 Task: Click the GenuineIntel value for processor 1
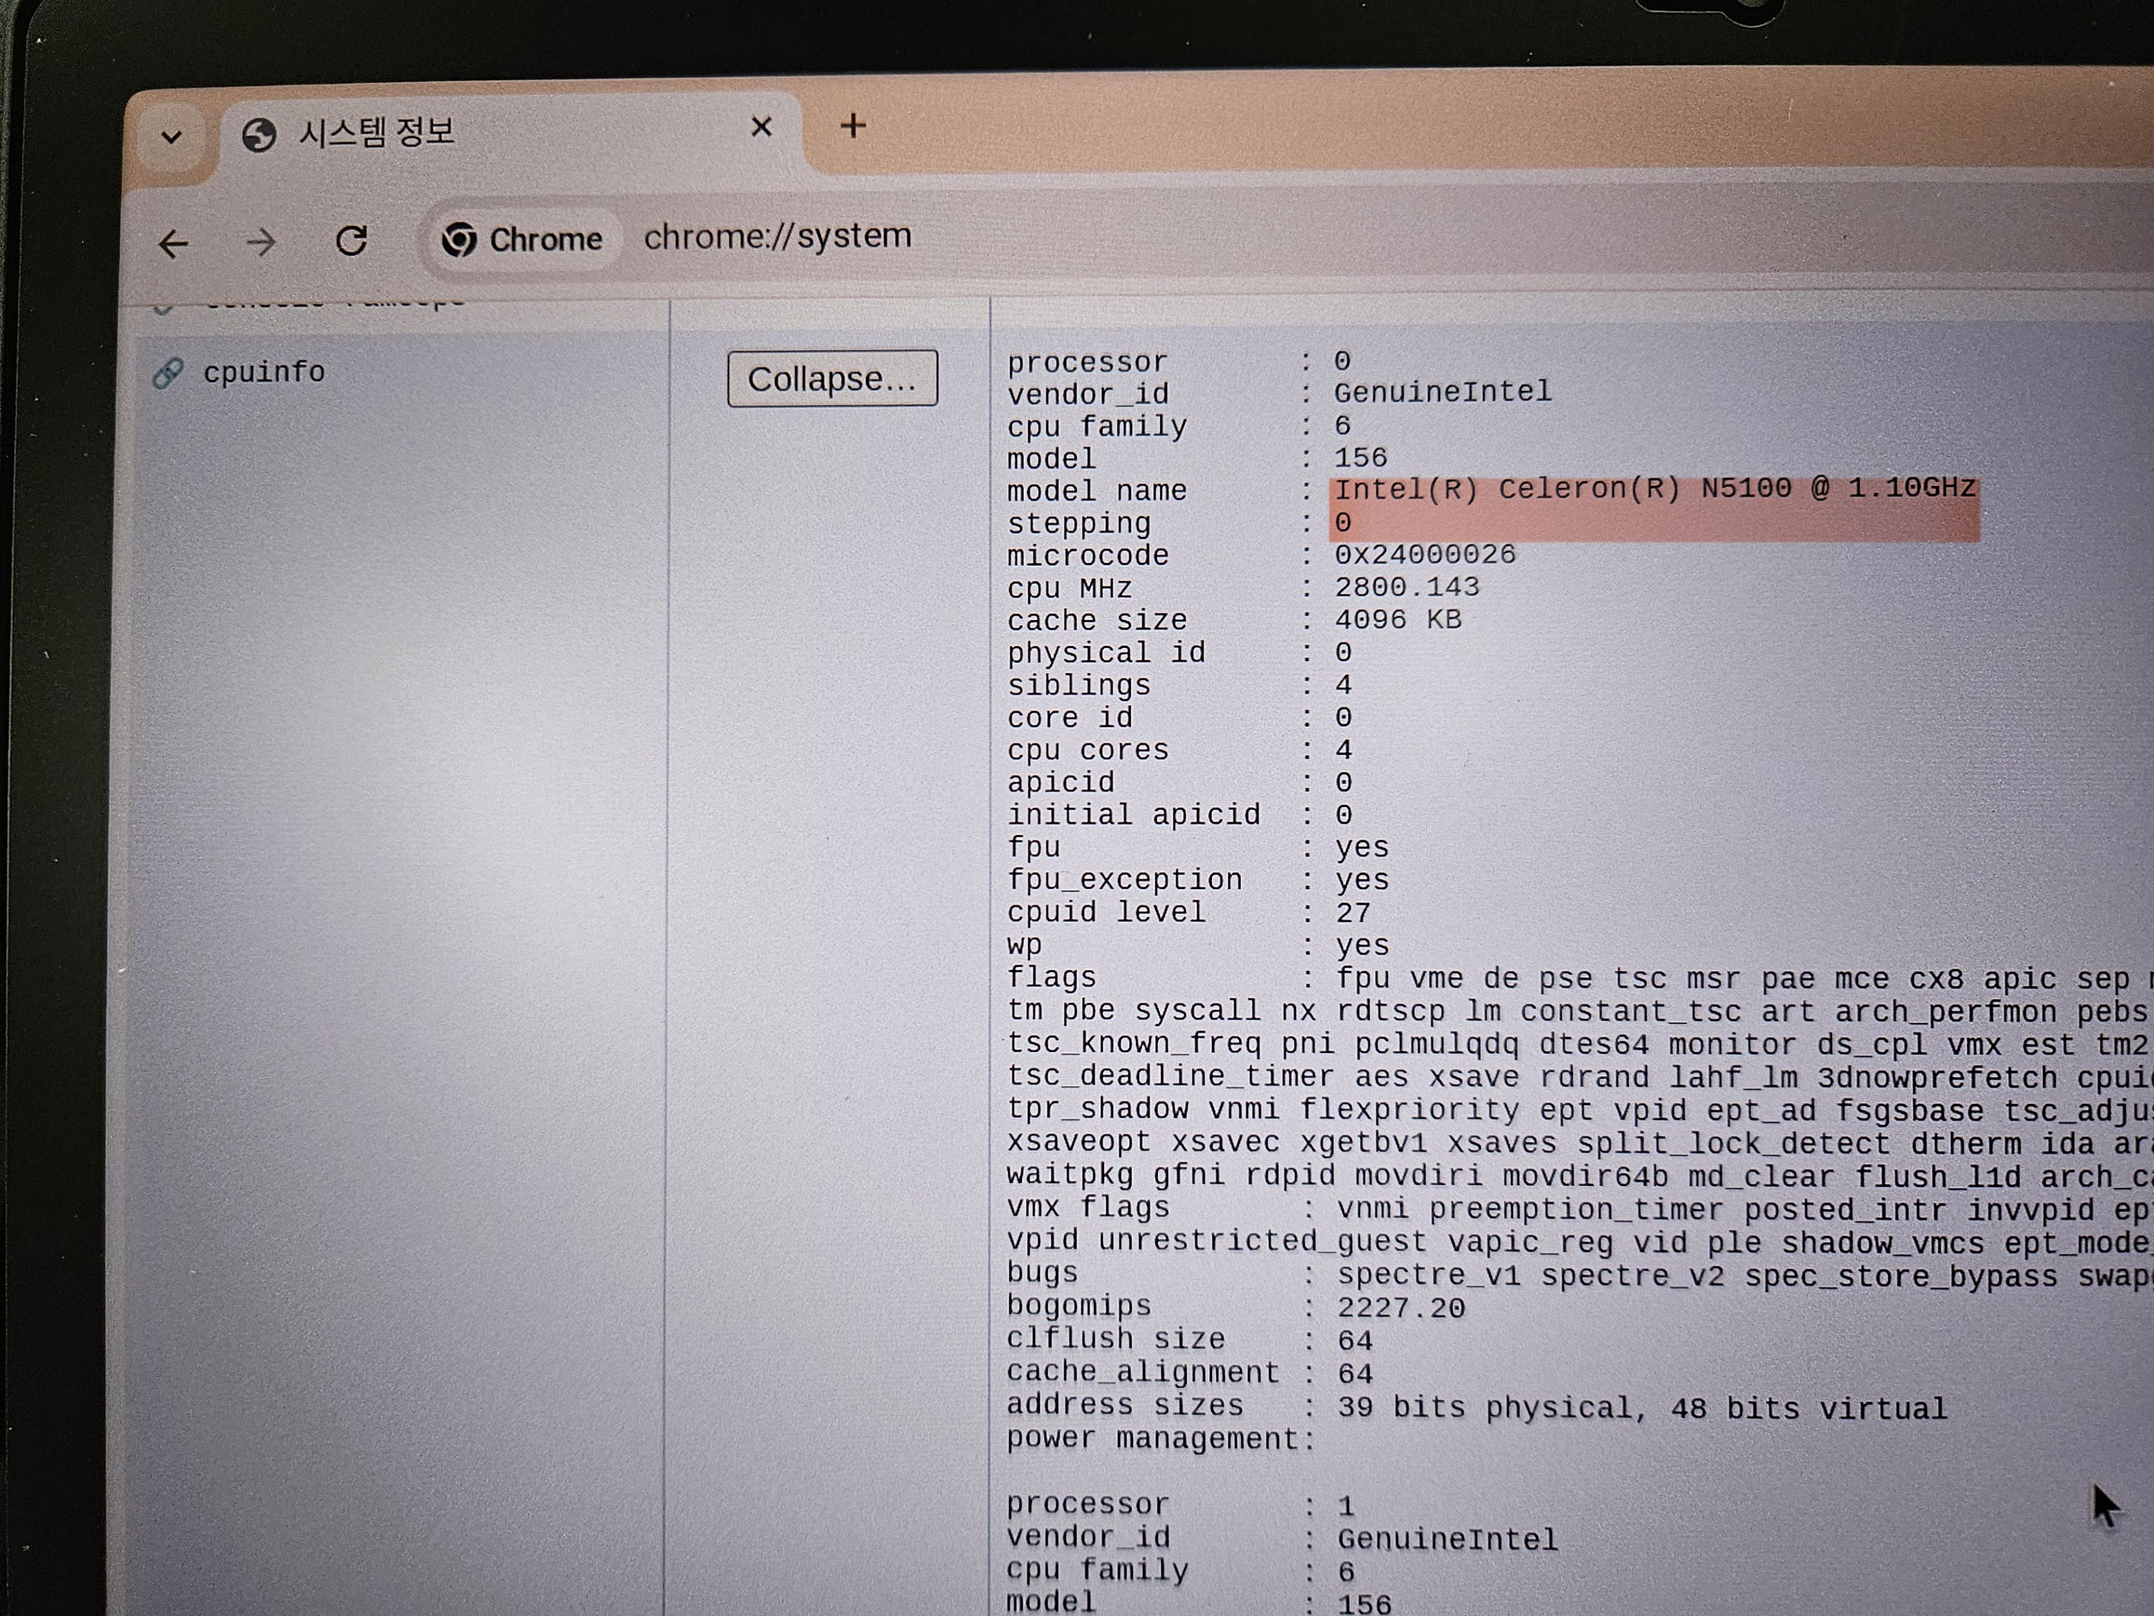tap(1447, 1539)
